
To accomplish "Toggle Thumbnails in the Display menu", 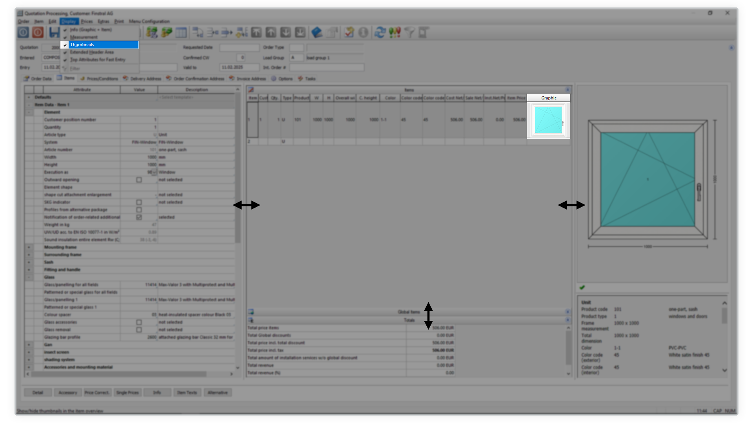I will (100, 45).
